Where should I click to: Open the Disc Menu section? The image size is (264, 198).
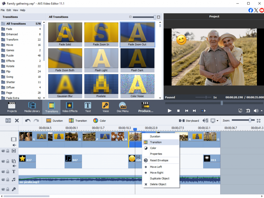click(x=122, y=107)
